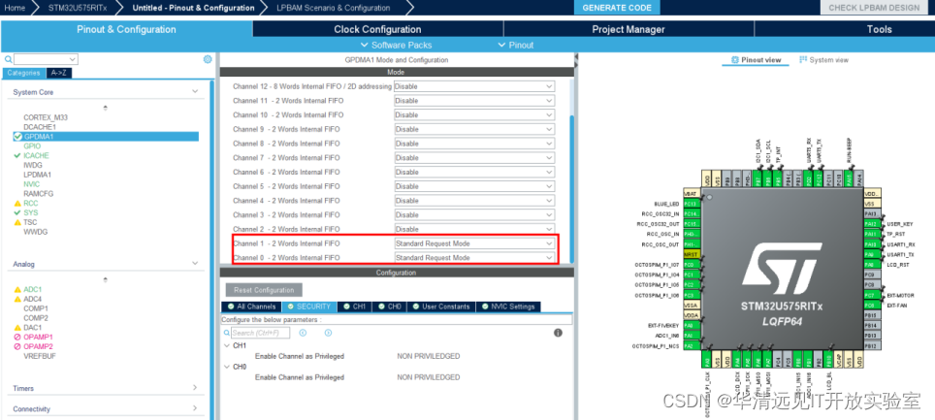Click the DAC1 warning triangle icon

17,328
